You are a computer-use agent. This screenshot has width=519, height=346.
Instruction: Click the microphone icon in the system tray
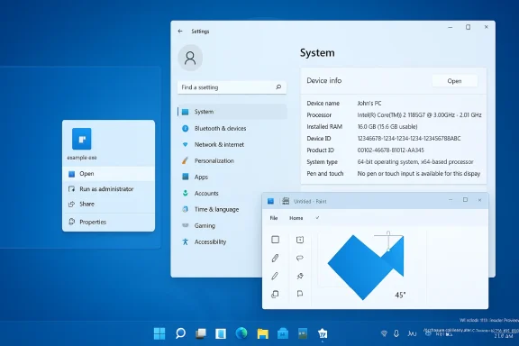(396, 333)
